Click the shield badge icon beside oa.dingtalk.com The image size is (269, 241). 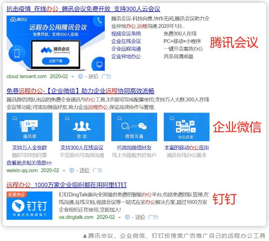coord(127,217)
